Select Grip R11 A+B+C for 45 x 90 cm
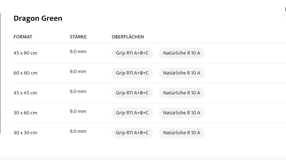 (x=132, y=53)
